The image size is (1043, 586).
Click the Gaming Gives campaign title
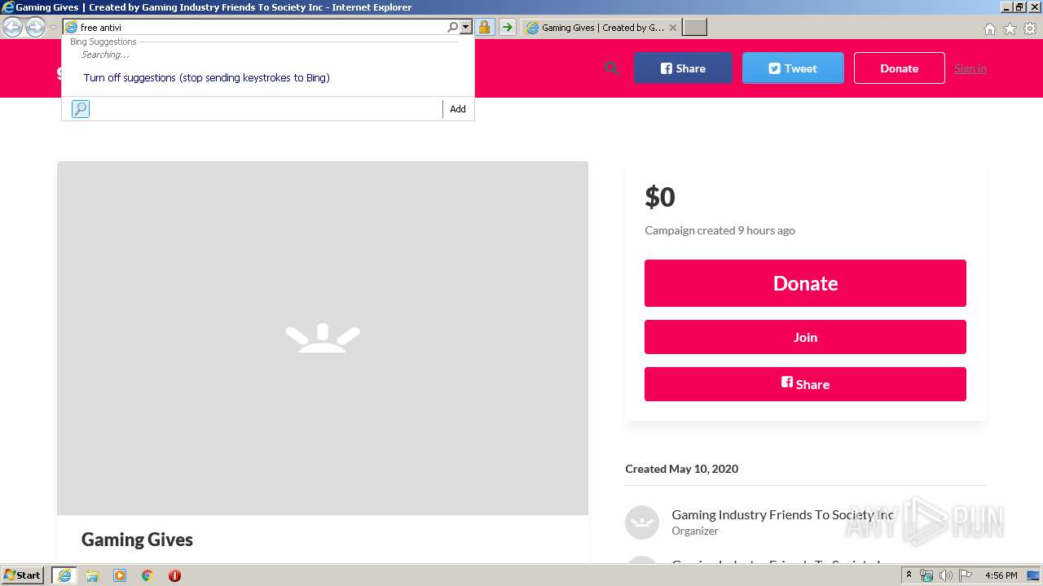pyautogui.click(x=137, y=540)
